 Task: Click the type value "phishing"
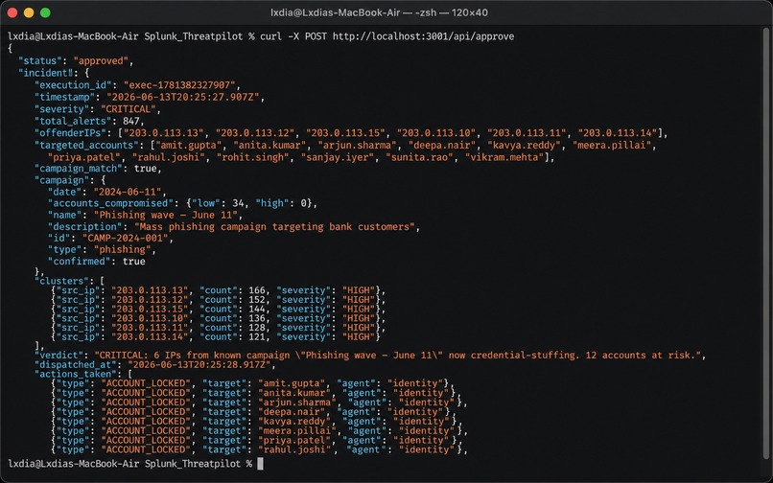coord(122,249)
